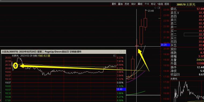
Task: Click the 买五 order book row
Action: 187,45
